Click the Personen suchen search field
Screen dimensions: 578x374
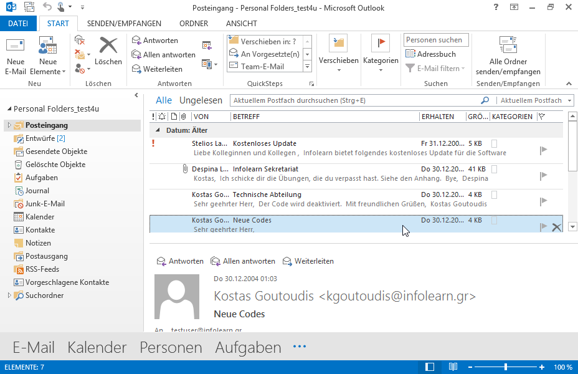click(436, 40)
